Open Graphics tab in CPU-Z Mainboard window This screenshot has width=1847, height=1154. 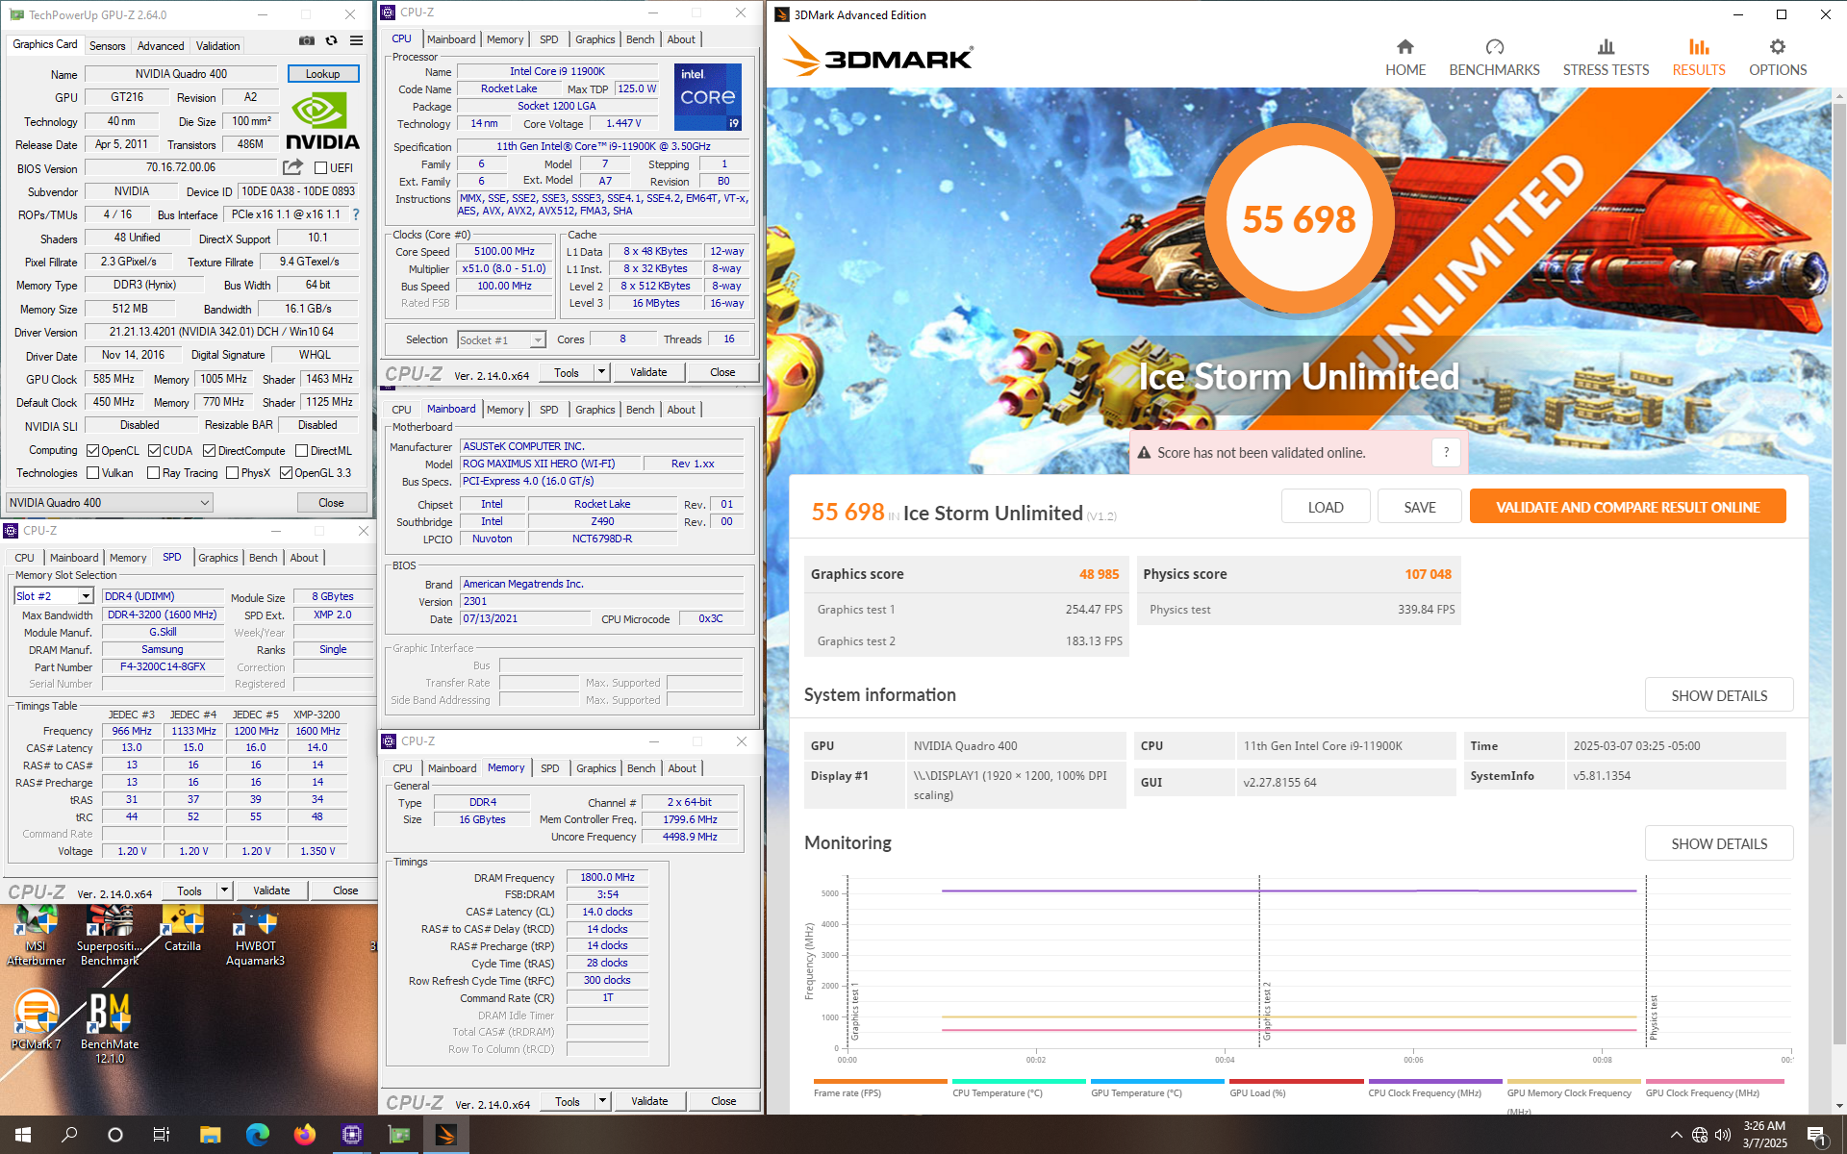595,410
